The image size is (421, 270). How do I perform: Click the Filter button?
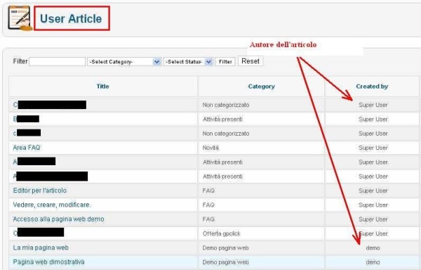[225, 62]
